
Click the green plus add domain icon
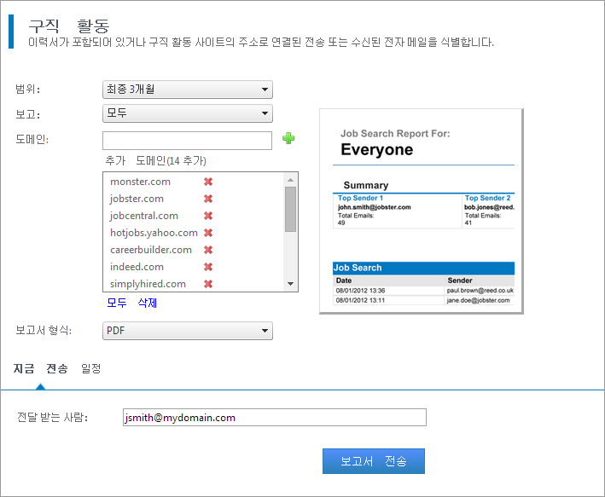tap(288, 139)
